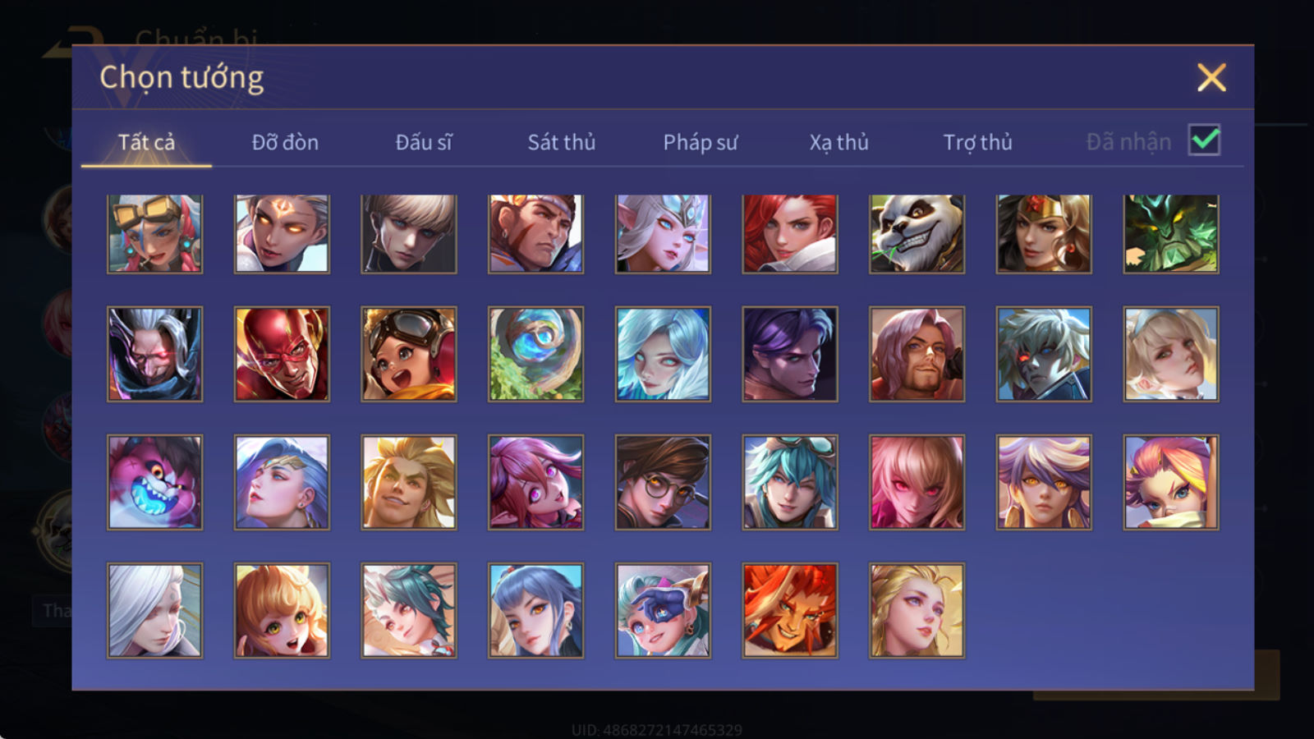
Task: Pick the pilot kid with aviator goggles
Action: tap(408, 354)
